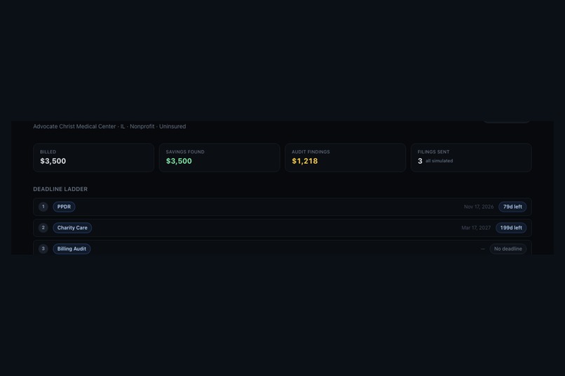565x376 pixels.
Task: Click the Billing Audit tag
Action: pos(72,249)
